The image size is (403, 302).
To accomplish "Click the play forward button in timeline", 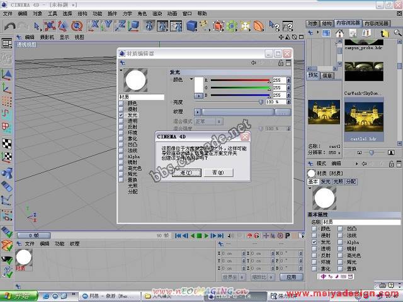I will click(x=206, y=235).
